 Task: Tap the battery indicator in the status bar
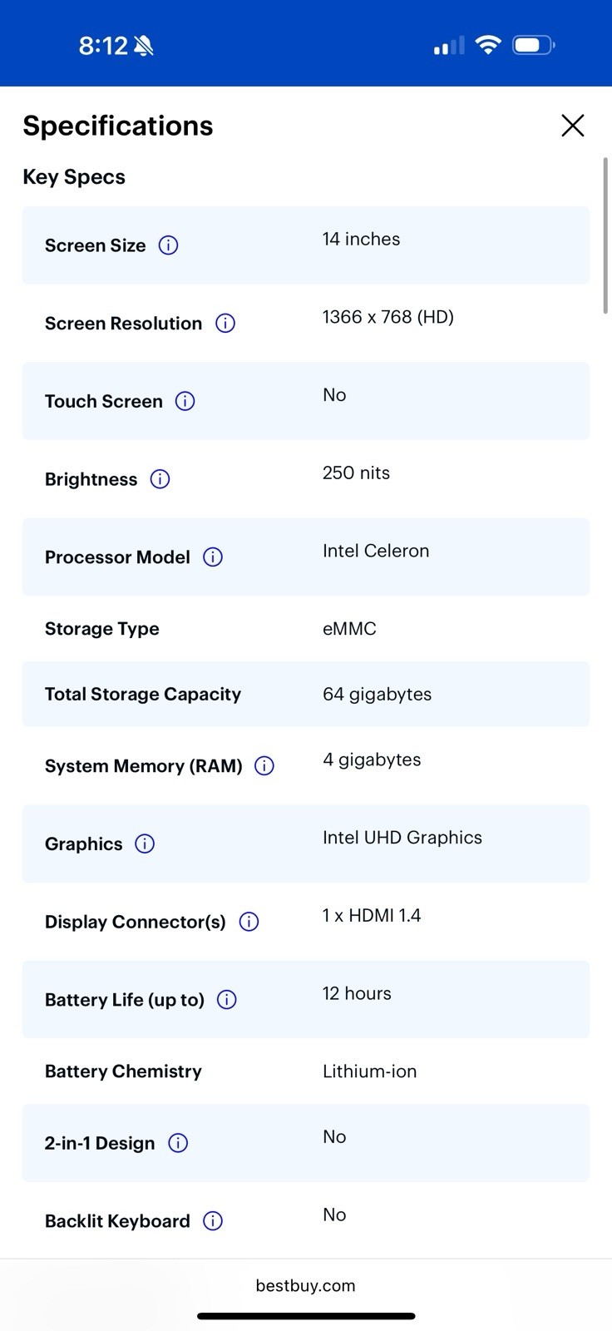[534, 45]
